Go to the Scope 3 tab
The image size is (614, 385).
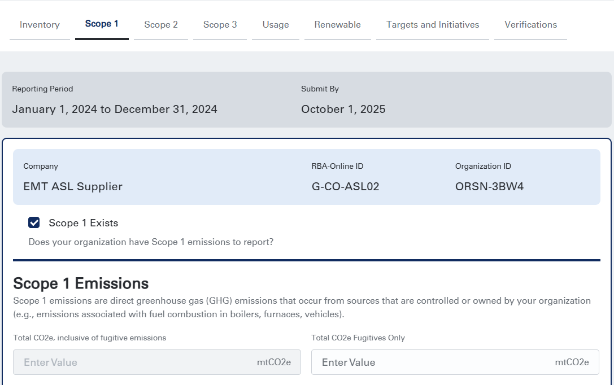point(220,25)
